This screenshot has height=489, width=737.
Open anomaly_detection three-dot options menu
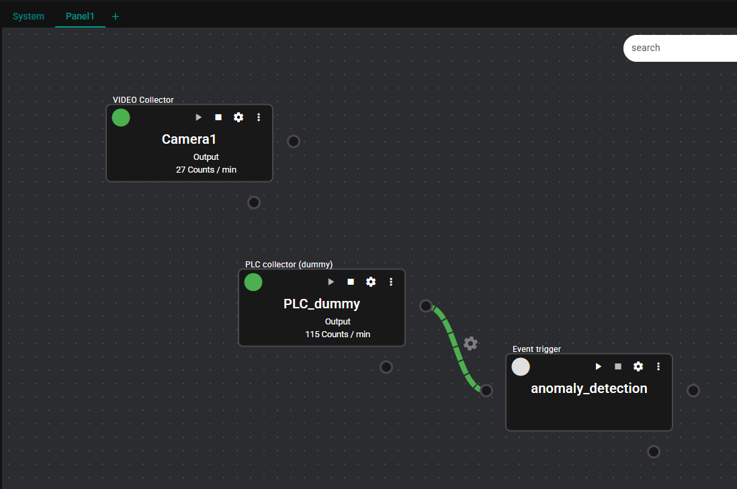tap(658, 367)
